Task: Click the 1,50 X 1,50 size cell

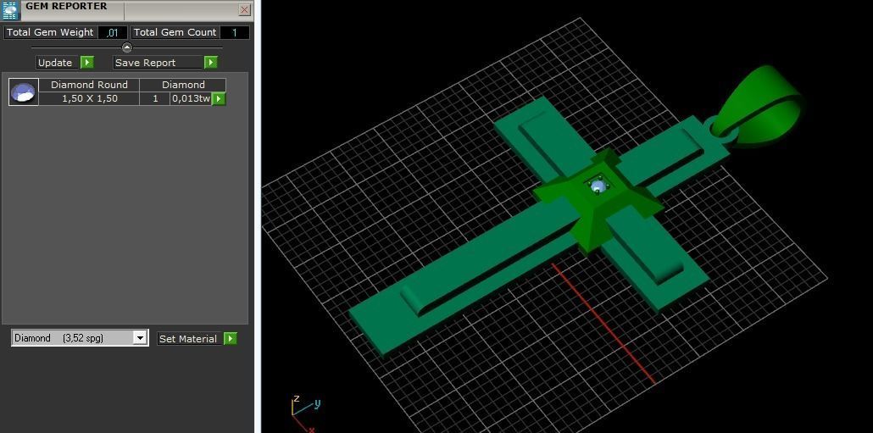Action: pyautogui.click(x=89, y=98)
